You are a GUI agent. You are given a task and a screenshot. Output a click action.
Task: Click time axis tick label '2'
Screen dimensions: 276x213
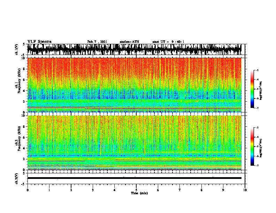(x=71, y=190)
